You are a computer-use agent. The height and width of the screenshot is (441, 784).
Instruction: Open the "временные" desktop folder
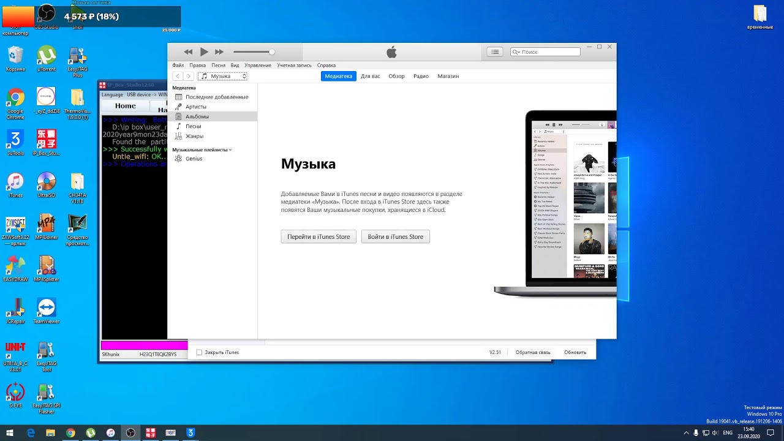[760, 17]
